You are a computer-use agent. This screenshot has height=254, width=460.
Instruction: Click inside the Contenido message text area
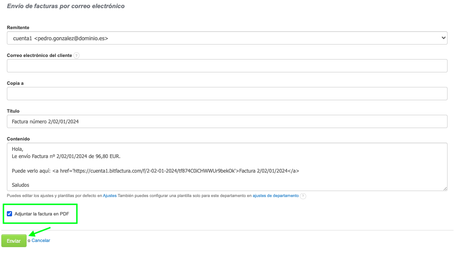pyautogui.click(x=227, y=167)
